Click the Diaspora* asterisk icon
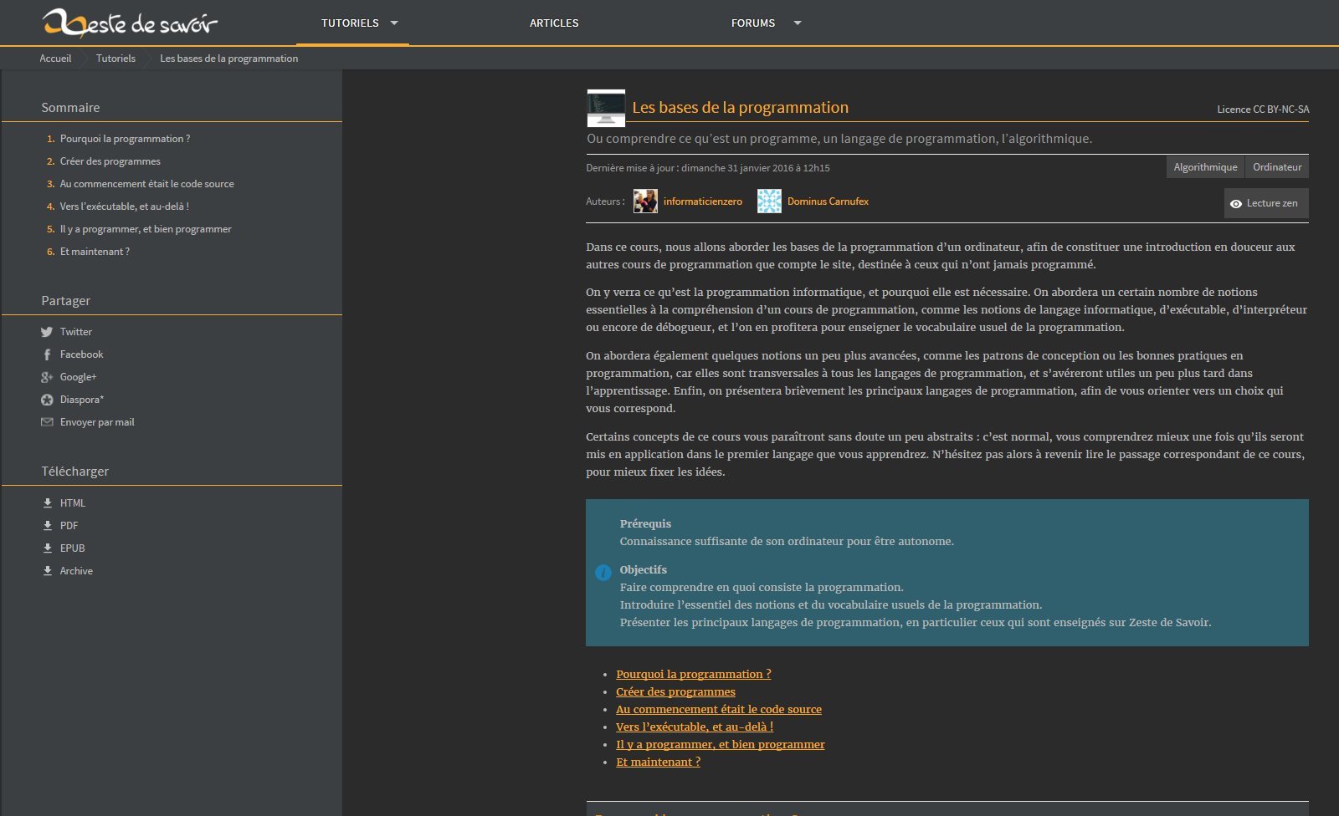1339x816 pixels. pos(47,400)
